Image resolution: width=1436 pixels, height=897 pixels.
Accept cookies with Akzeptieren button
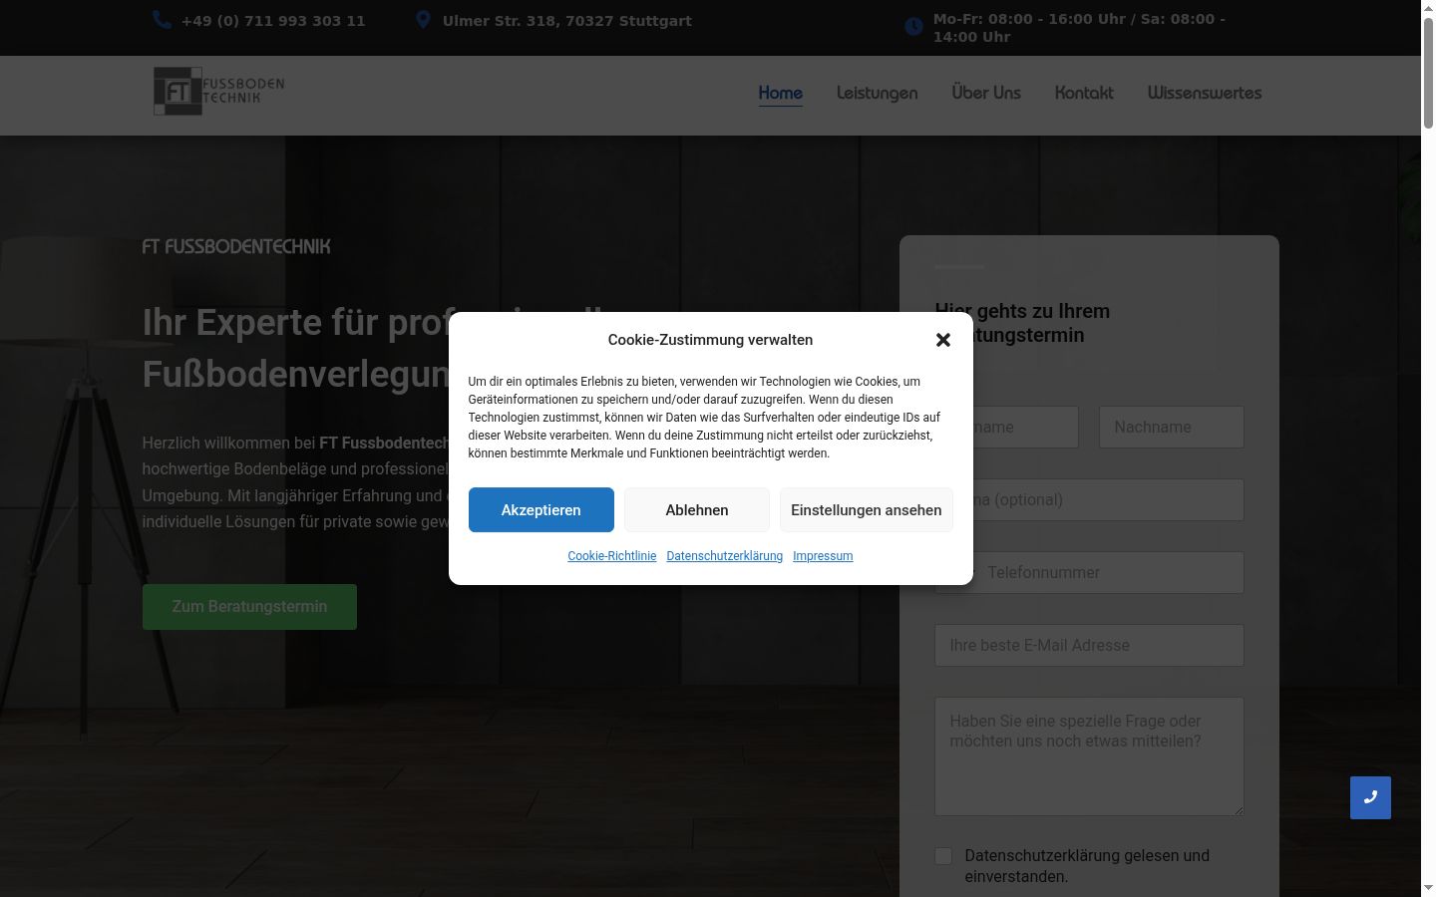(541, 509)
